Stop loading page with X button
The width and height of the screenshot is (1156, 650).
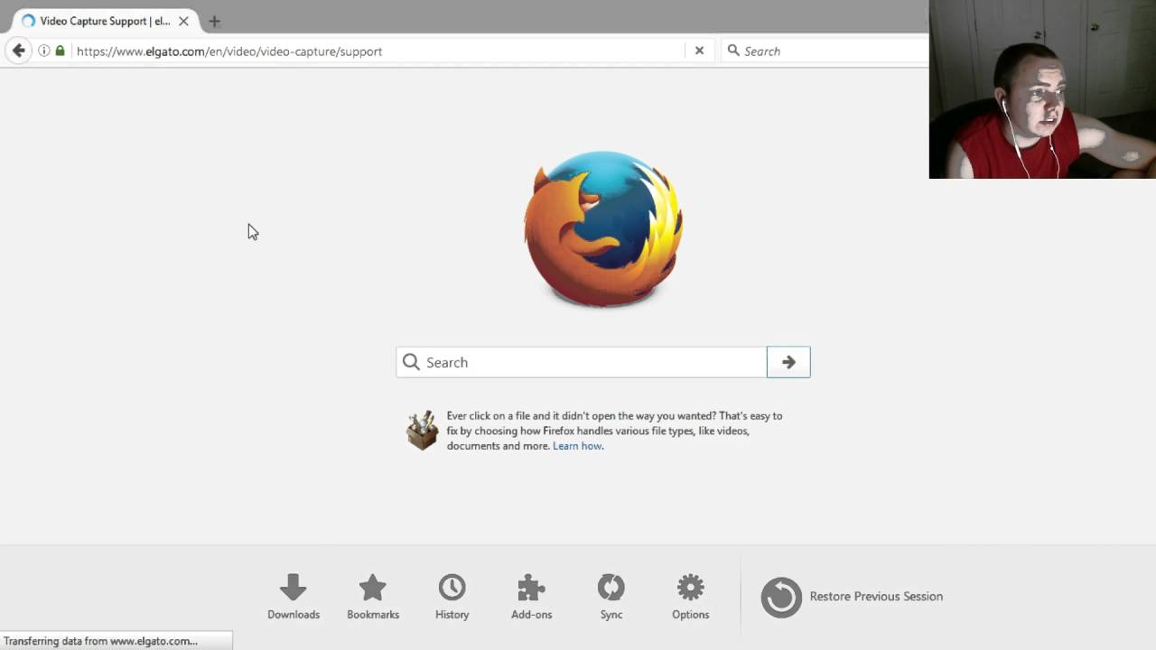[x=699, y=51]
